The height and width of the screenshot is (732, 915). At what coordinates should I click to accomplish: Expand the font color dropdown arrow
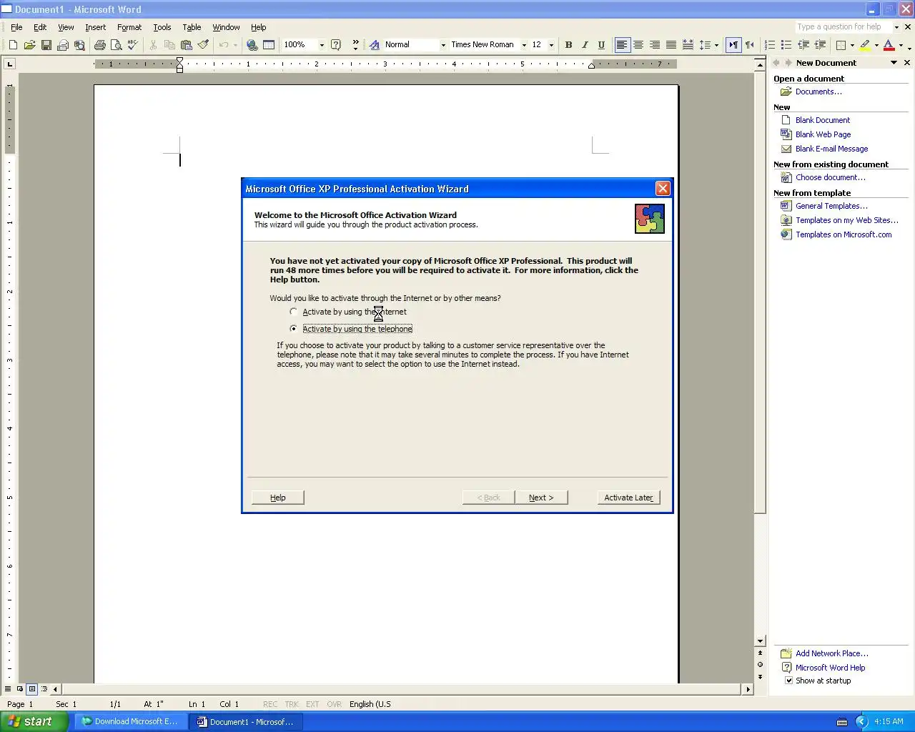click(x=900, y=45)
